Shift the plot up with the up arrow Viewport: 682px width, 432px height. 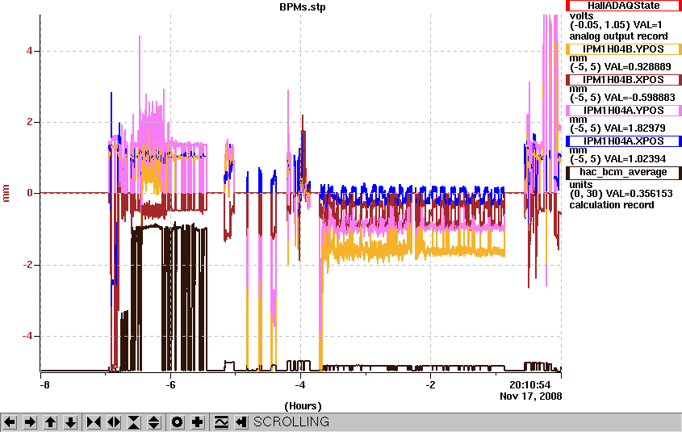pos(51,422)
